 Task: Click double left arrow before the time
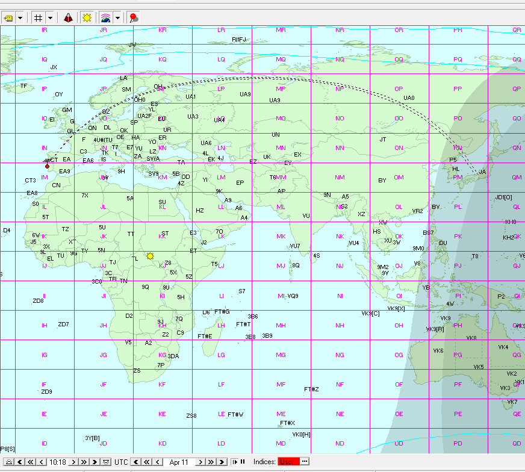31,462
